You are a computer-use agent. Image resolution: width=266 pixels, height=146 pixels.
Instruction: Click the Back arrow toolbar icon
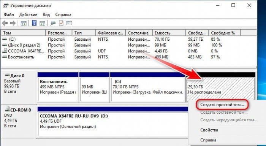(x=5, y=23)
